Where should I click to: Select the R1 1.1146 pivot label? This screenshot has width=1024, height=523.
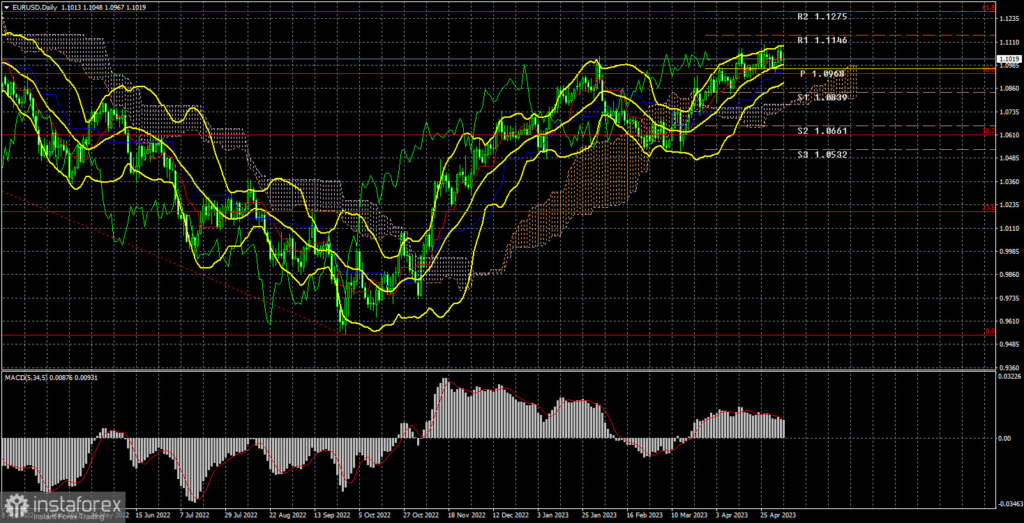click(x=823, y=41)
